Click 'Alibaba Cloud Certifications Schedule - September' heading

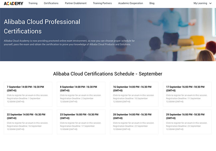tap(108, 74)
